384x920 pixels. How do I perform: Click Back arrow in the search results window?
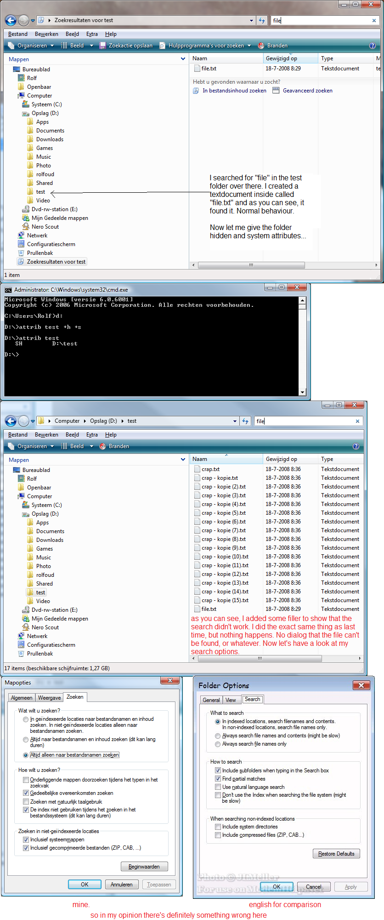click(x=11, y=20)
